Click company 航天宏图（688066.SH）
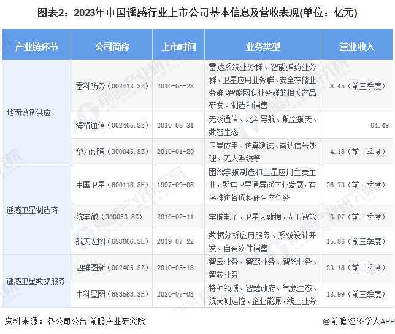The height and width of the screenshot is (334, 395). [112, 241]
